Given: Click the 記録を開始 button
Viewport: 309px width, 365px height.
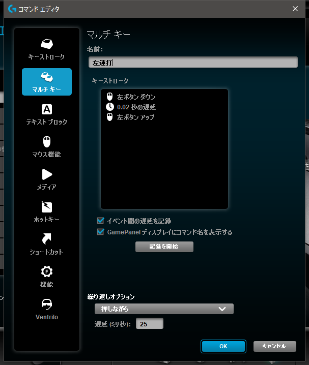Looking at the screenshot, I should (164, 247).
